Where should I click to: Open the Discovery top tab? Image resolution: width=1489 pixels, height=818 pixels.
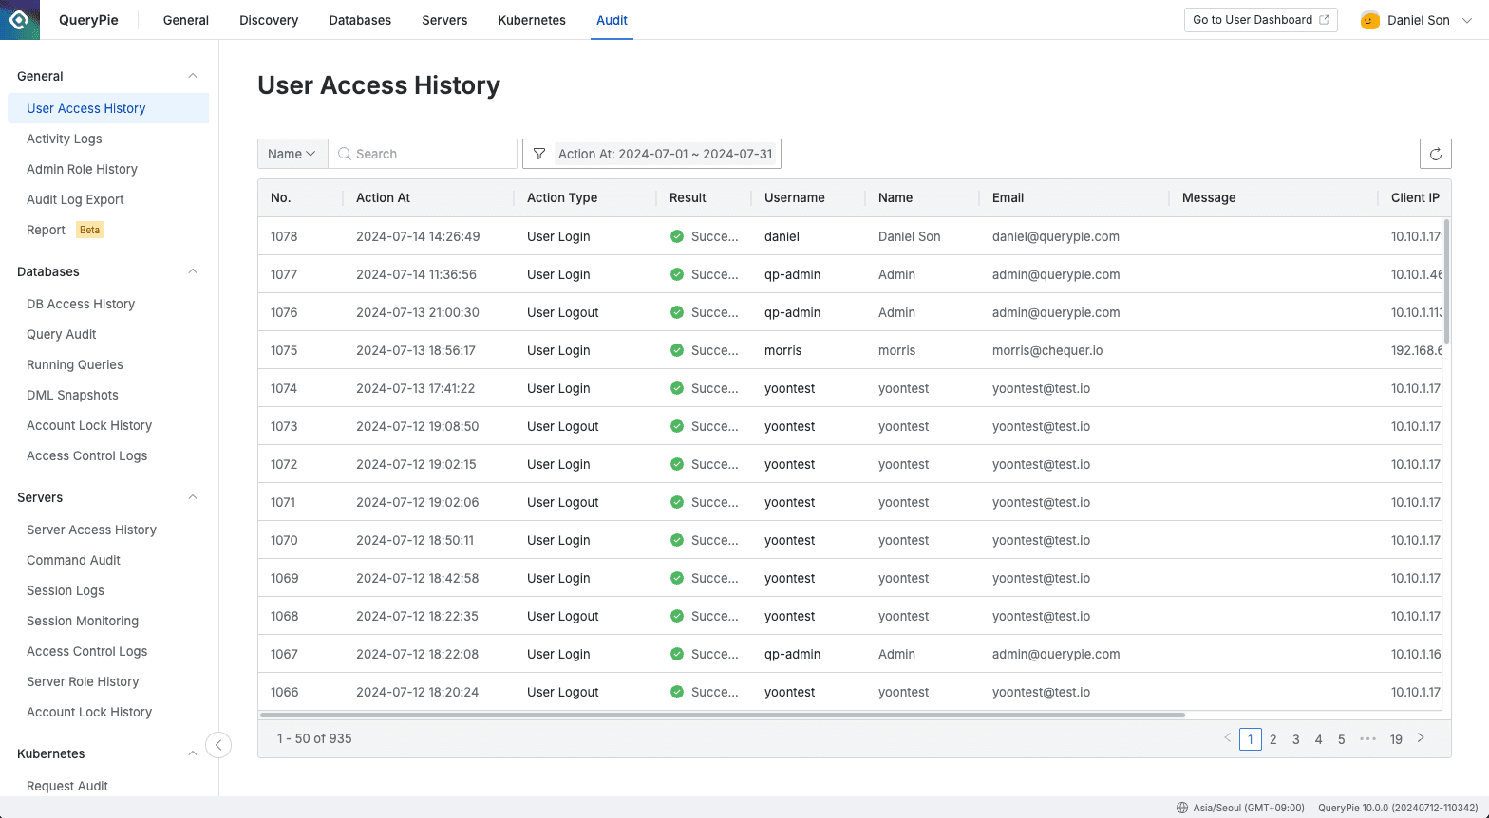[x=269, y=20]
